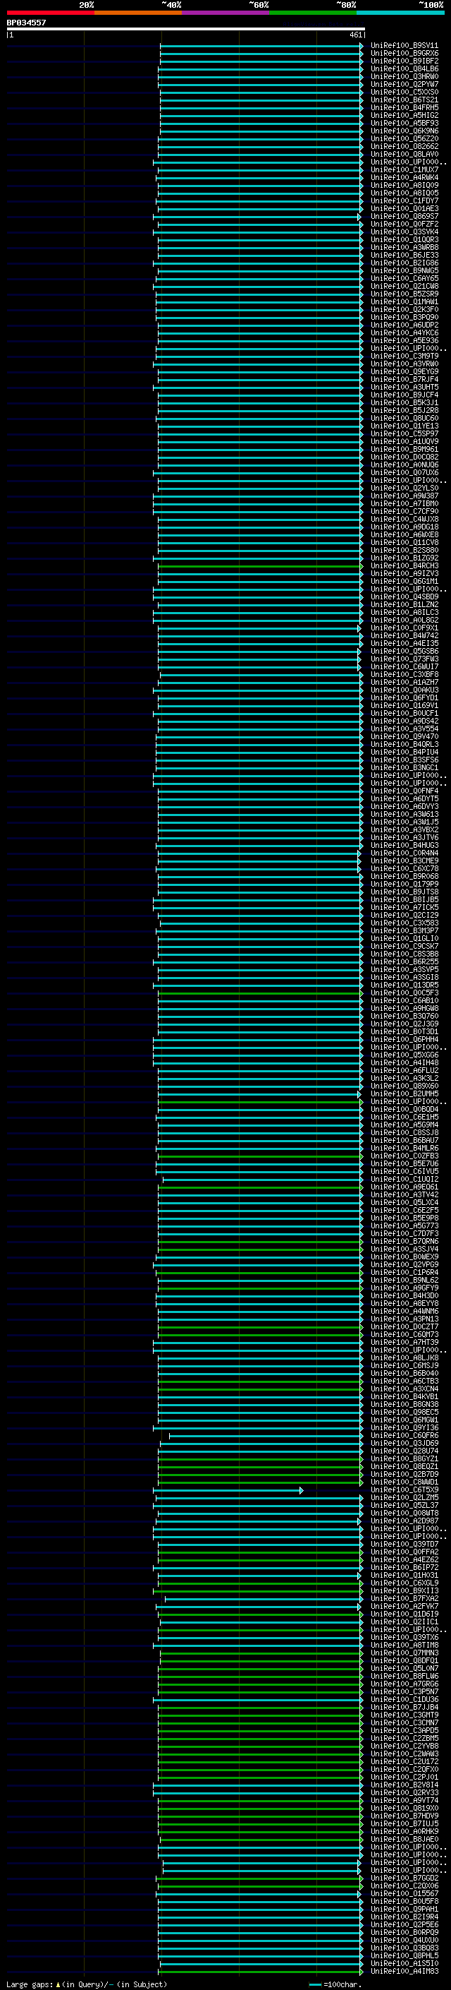Select hit label UniRef100_A4IM83
The image size is (451, 1990).
(404, 1971)
